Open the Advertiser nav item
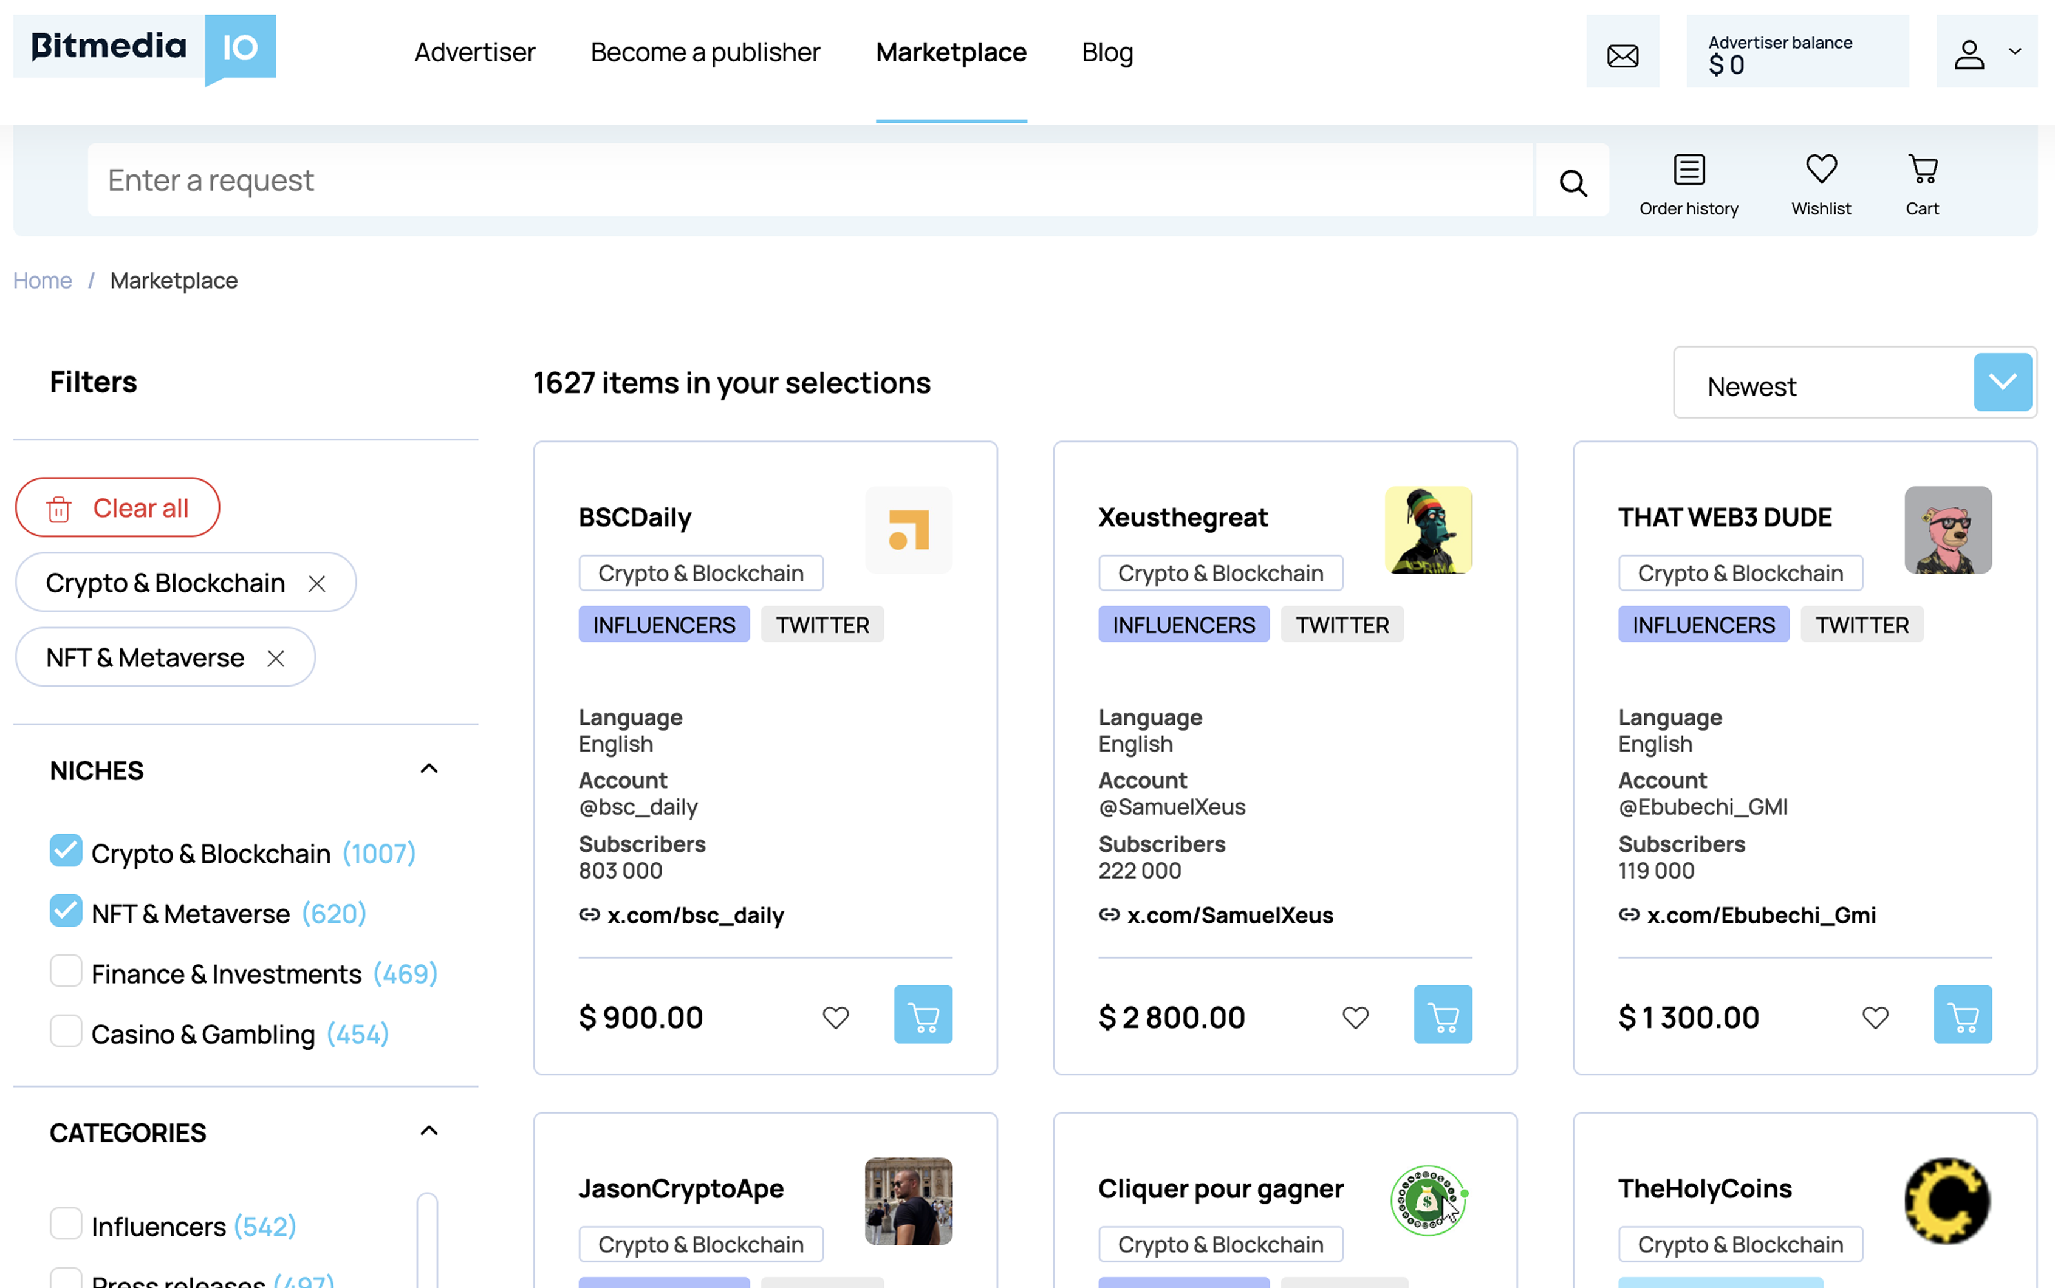This screenshot has height=1288, width=2055. coord(474,53)
